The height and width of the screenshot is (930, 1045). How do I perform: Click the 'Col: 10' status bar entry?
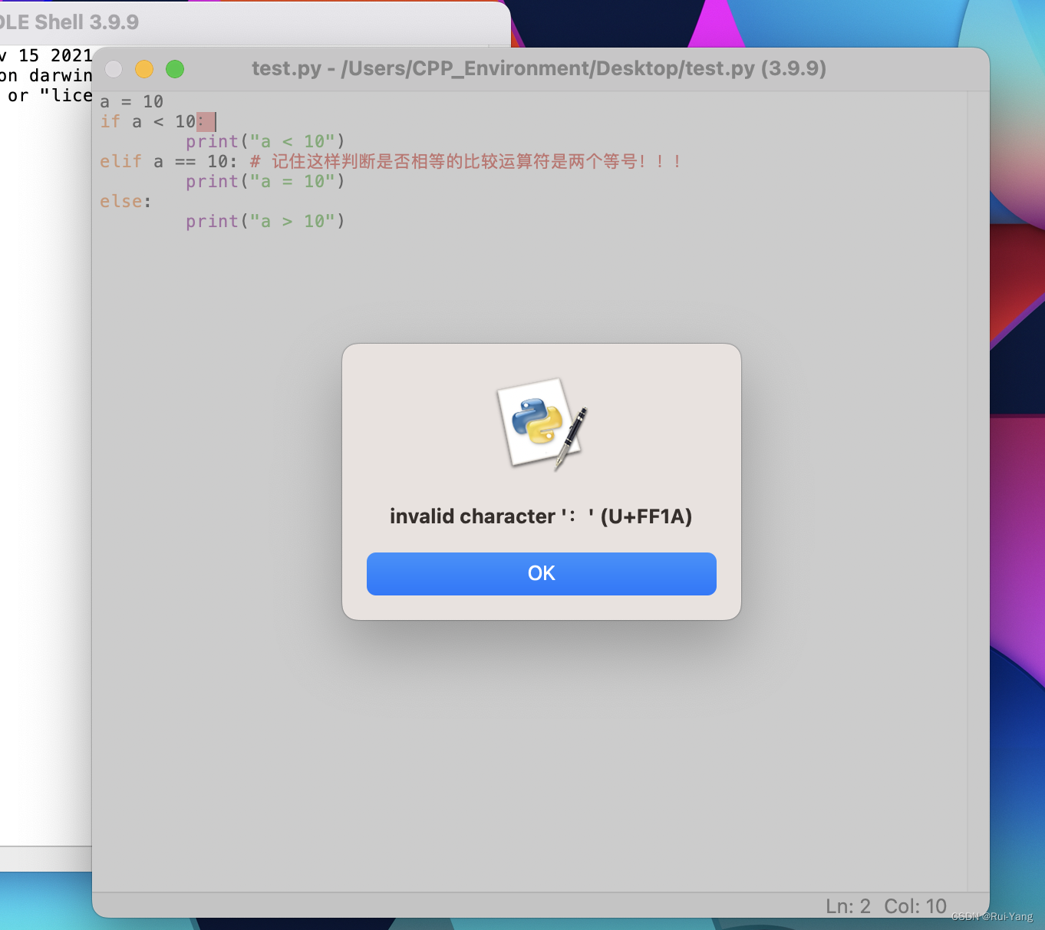pyautogui.click(x=915, y=906)
